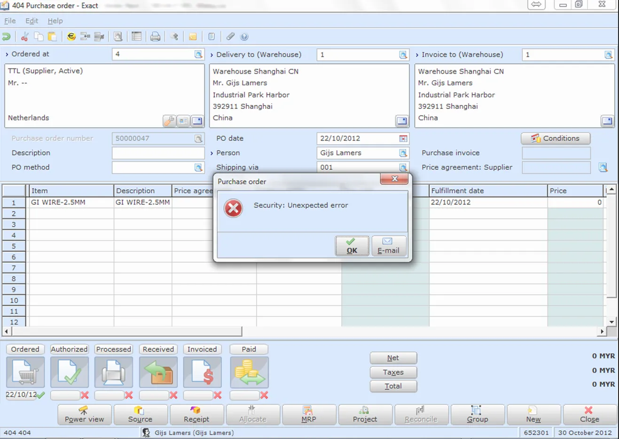Click the green undo arrow toolbar icon
619x439 pixels.
coord(7,37)
